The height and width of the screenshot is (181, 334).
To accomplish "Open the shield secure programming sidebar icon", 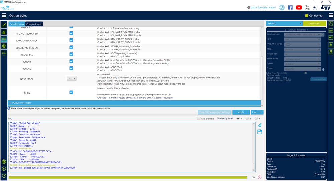I will coord(4,46).
